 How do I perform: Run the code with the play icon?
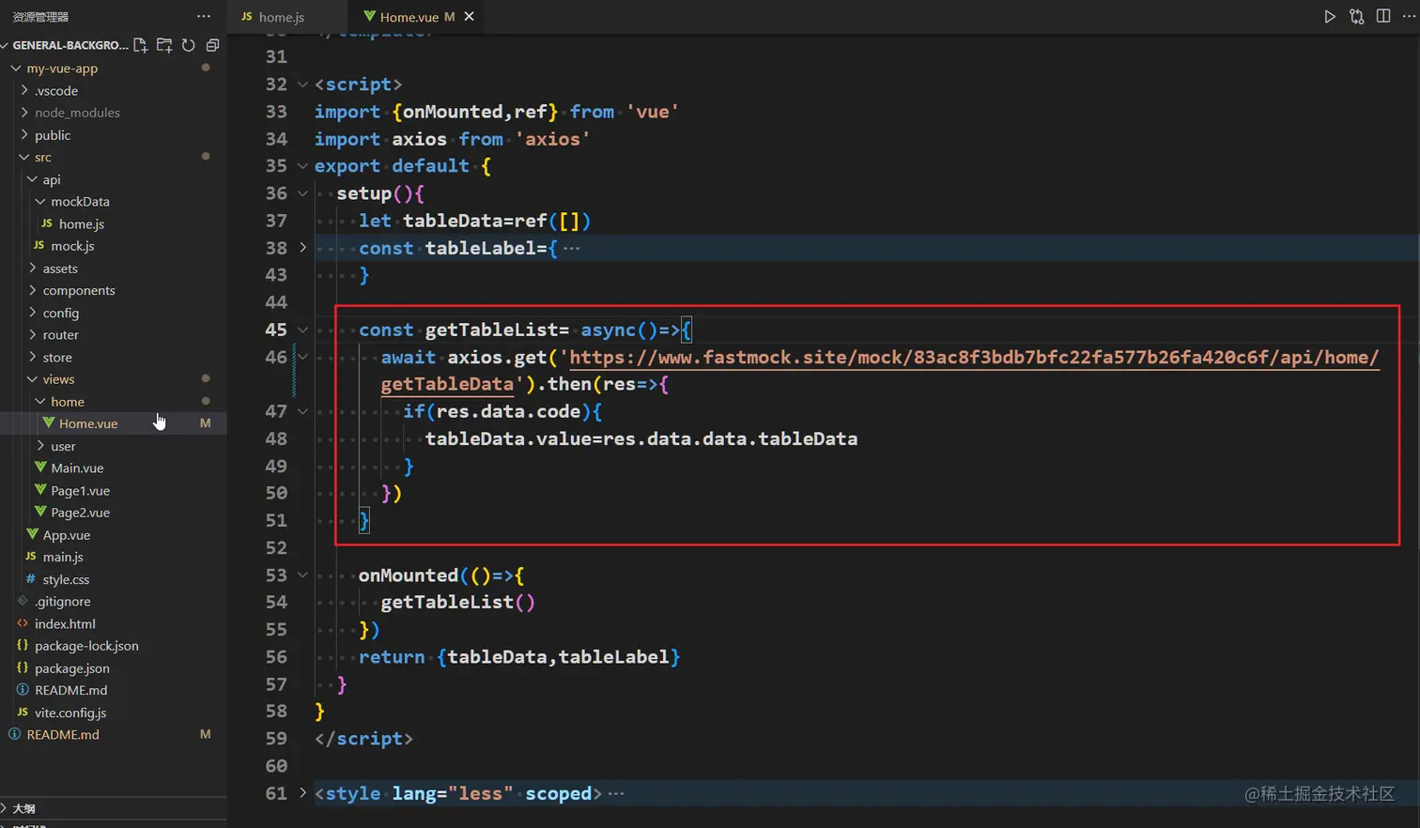1330,16
